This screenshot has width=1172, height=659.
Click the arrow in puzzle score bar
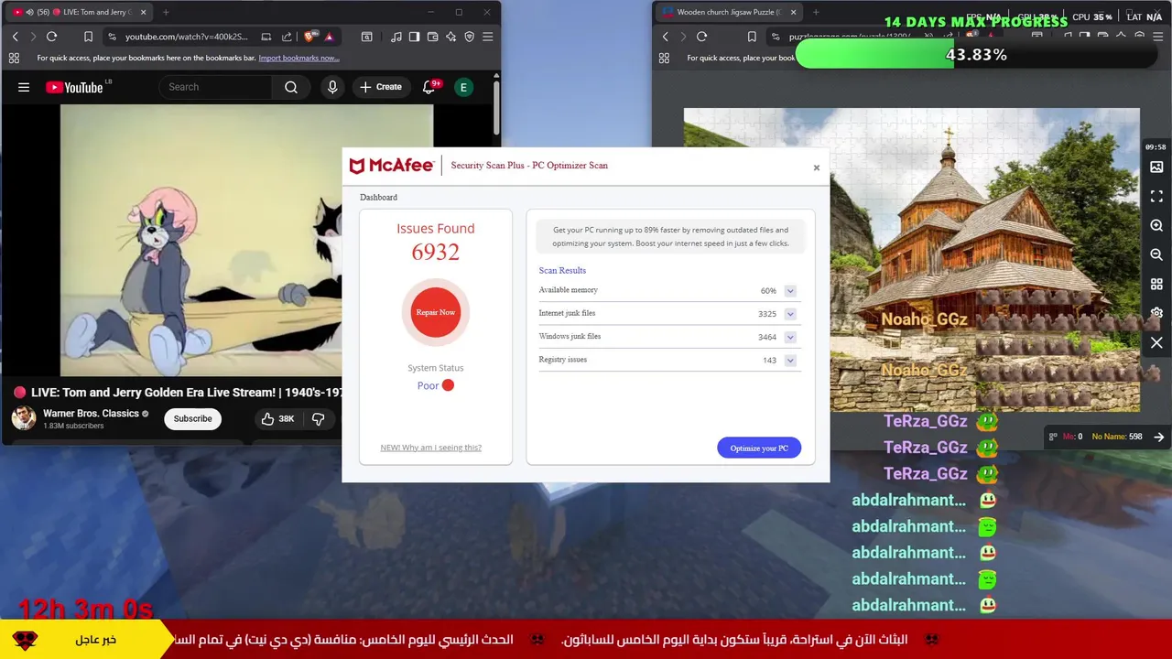click(1158, 437)
